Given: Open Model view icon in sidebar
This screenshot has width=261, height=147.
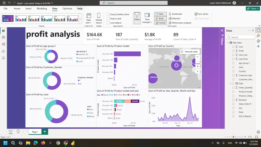Looking at the screenshot, I should point(3,44).
